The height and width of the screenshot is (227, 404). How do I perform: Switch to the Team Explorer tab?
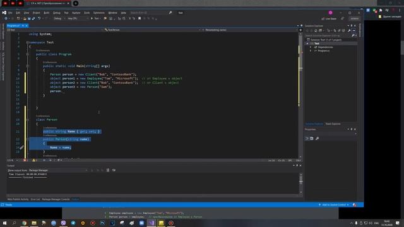[x=333, y=124]
